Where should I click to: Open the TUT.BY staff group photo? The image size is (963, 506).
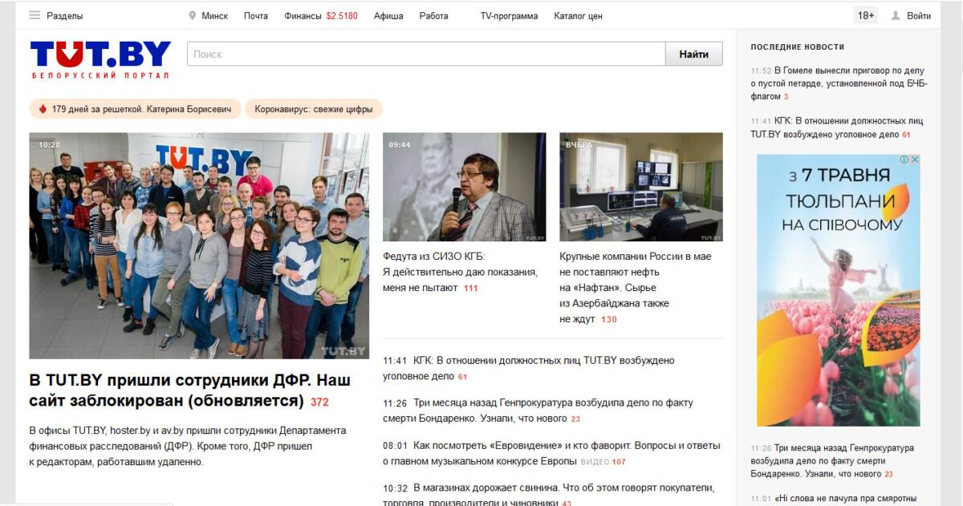(199, 245)
